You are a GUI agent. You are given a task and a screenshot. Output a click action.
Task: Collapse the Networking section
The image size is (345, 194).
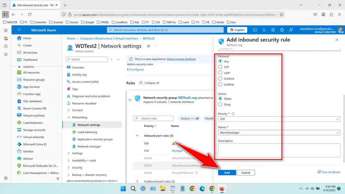pos(68,117)
